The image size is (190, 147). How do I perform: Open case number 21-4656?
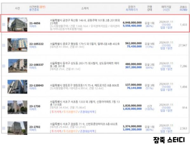pos(35,23)
